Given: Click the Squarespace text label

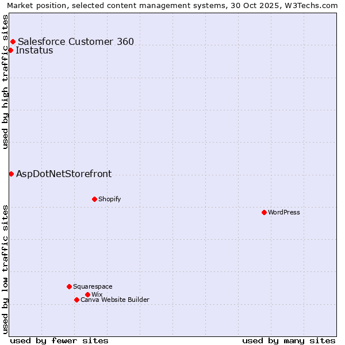Looking at the screenshot, I should pos(93,287).
